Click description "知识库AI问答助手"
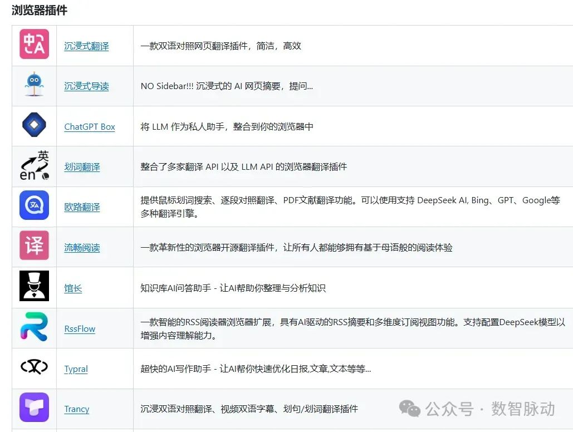573x432 pixels. pos(233,288)
